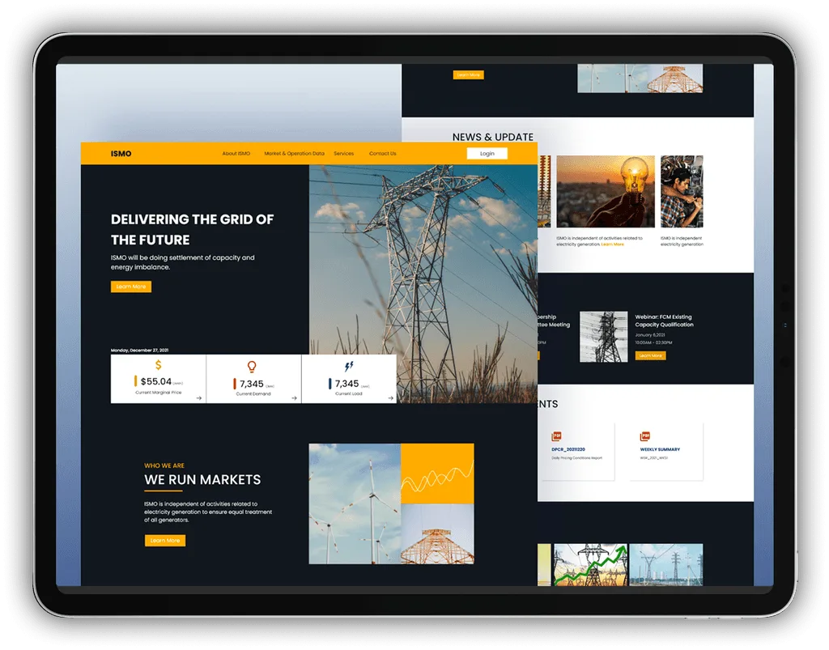Click the Current Marginal Price label

pyautogui.click(x=158, y=393)
